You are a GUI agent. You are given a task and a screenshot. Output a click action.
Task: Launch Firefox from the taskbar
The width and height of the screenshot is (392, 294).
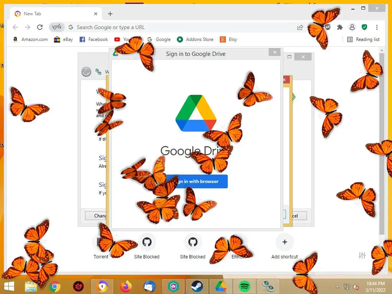126,286
